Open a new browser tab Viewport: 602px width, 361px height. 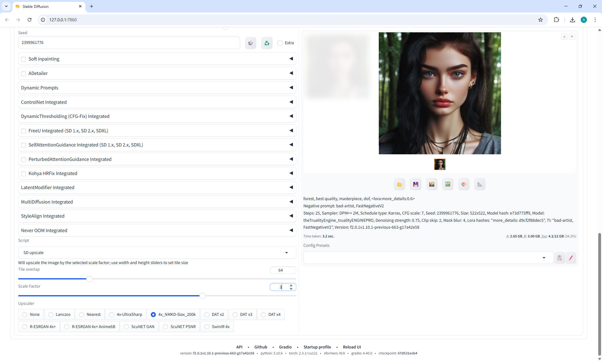point(92,6)
